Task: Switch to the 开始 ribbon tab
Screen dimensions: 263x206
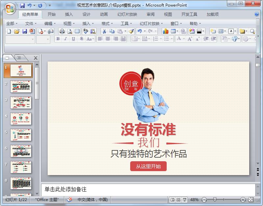Action: point(51,14)
